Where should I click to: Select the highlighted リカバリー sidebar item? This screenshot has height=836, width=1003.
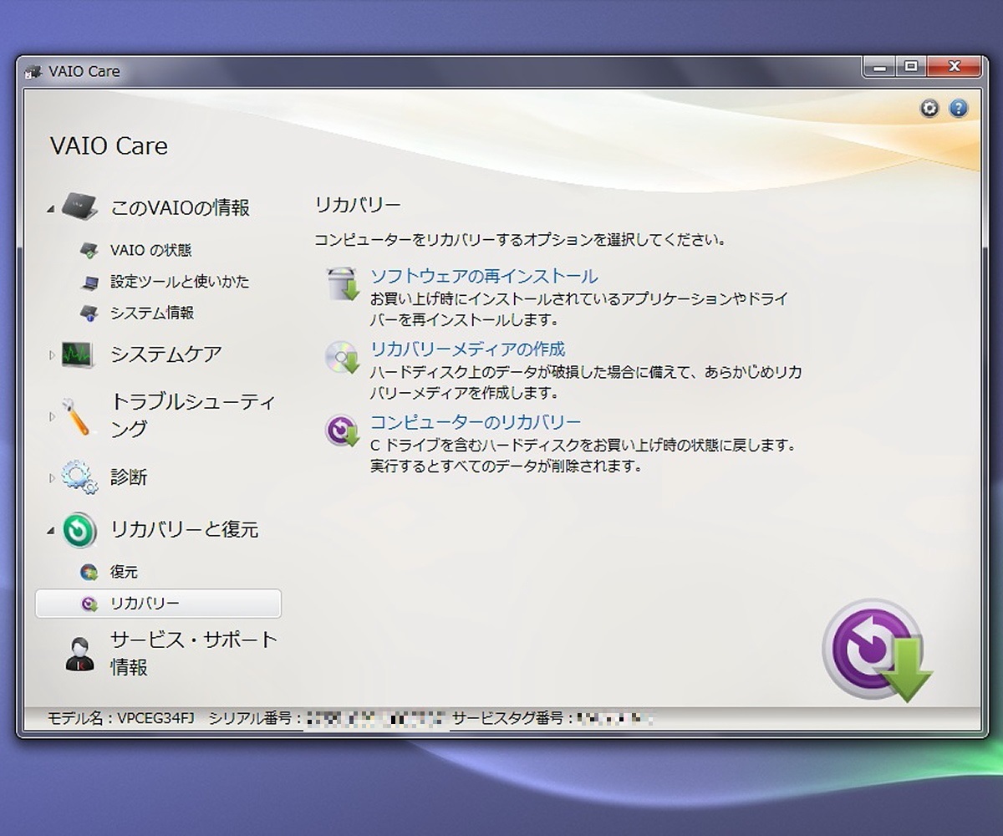(158, 604)
